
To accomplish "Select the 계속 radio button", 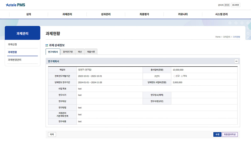I will (182, 76).
